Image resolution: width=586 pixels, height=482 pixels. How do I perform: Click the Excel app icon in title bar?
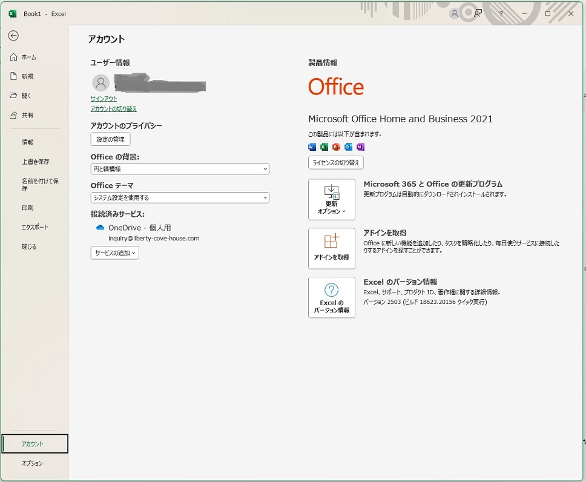[x=13, y=14]
